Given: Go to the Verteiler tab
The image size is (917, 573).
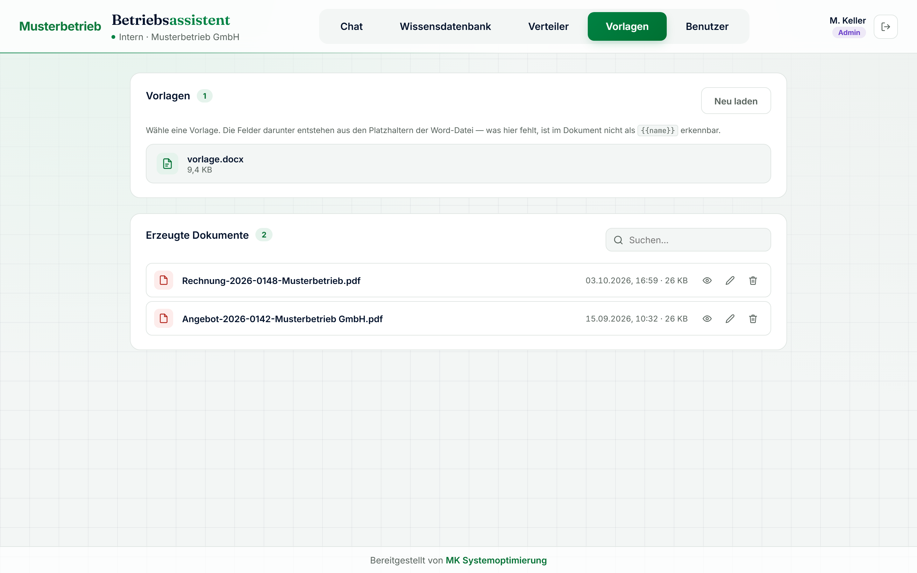Looking at the screenshot, I should (x=548, y=26).
